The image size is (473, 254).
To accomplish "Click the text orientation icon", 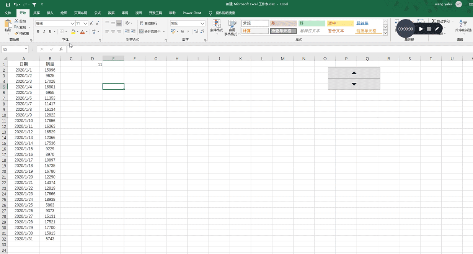I will click(x=127, y=23).
